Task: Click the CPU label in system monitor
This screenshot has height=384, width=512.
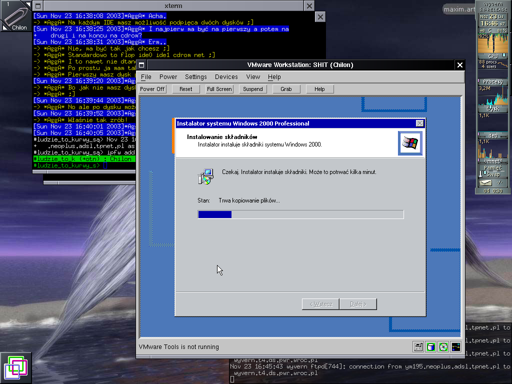Action: coord(492,56)
